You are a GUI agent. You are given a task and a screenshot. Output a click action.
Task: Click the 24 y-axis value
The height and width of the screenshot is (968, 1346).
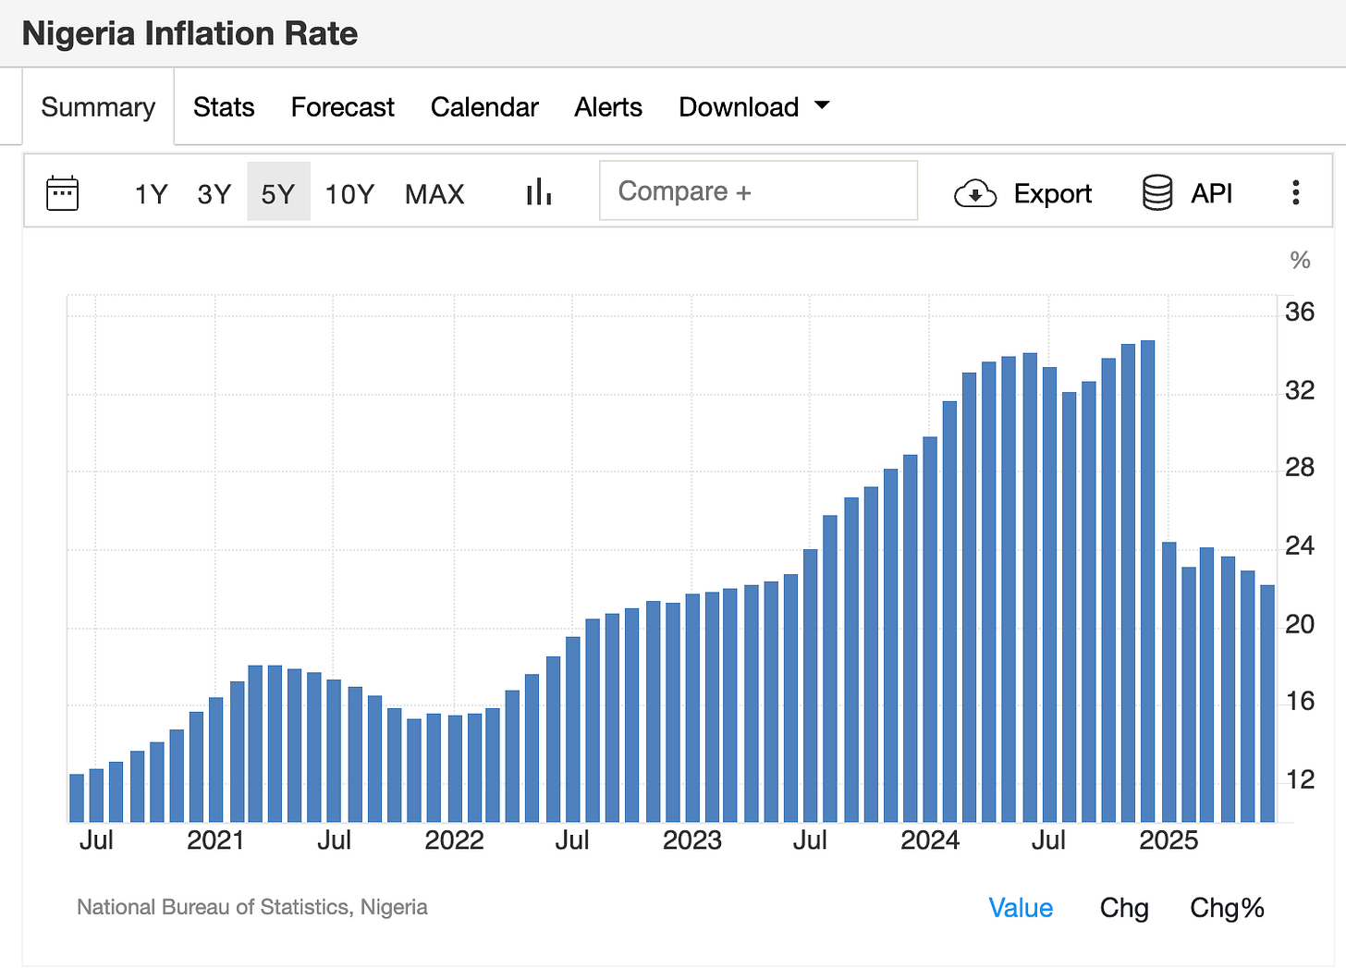tap(1300, 546)
